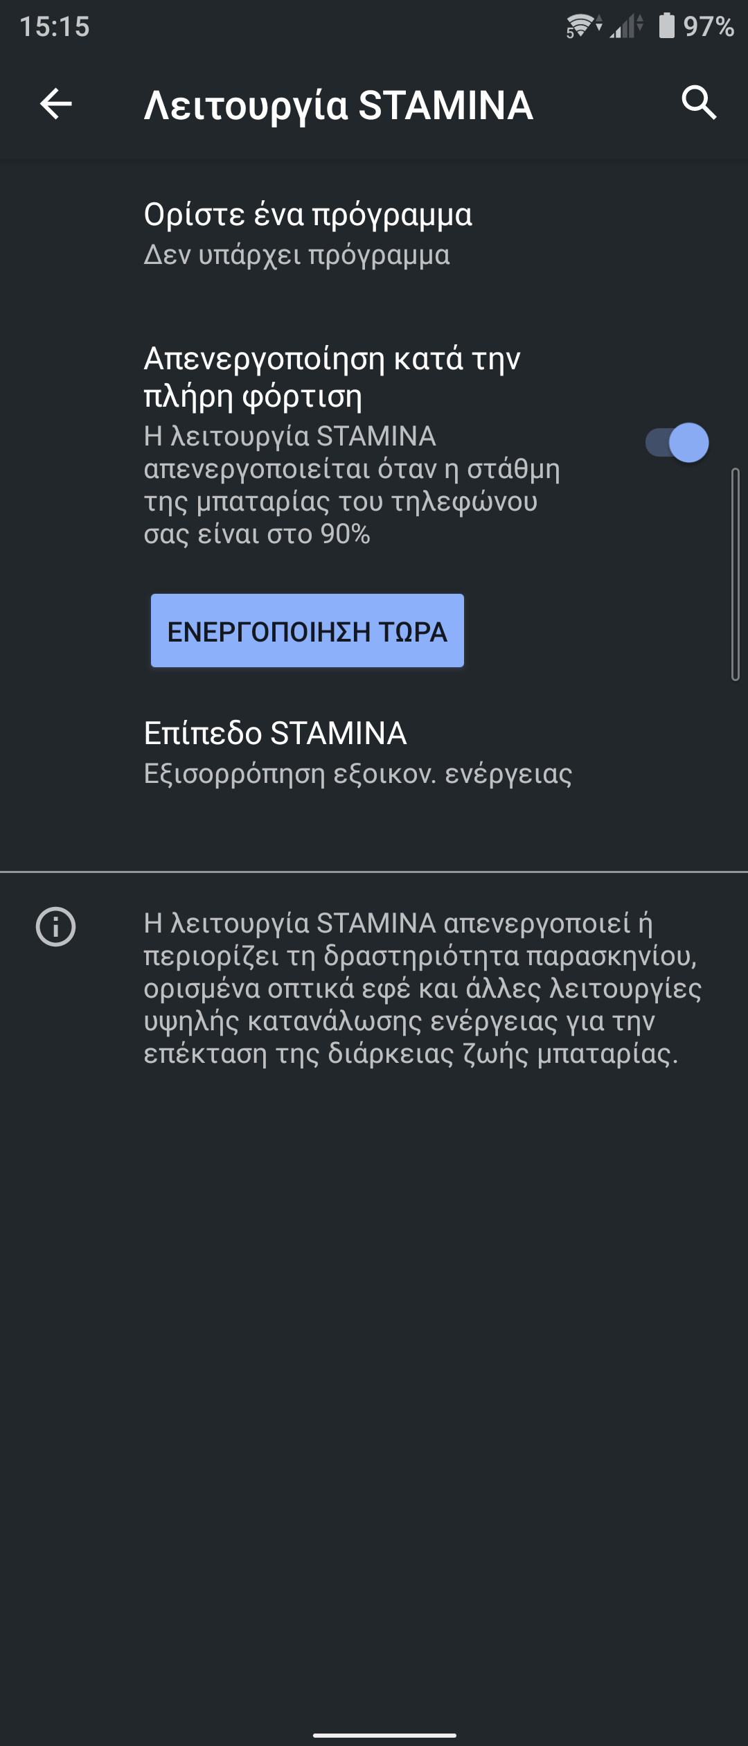Image resolution: width=748 pixels, height=1746 pixels.
Task: Tap Εξισορρόπηση εξοικον. ενέργειας value
Action: click(357, 773)
